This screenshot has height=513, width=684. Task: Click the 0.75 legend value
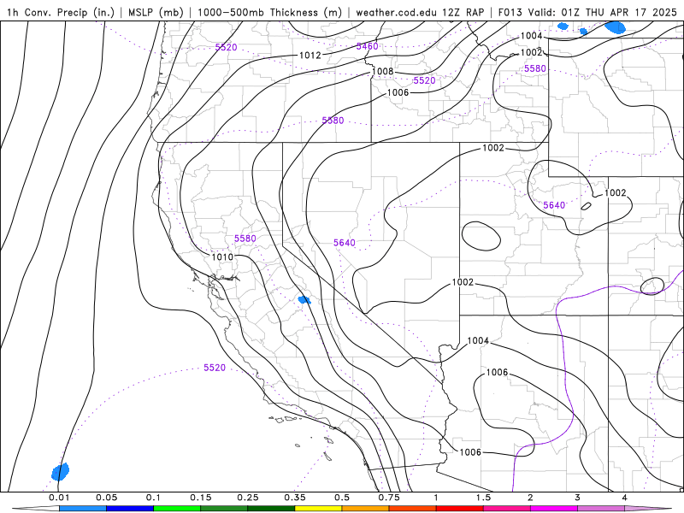pos(389,498)
